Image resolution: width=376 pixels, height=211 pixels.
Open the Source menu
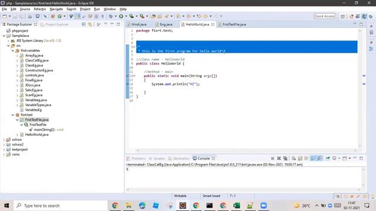25,9
